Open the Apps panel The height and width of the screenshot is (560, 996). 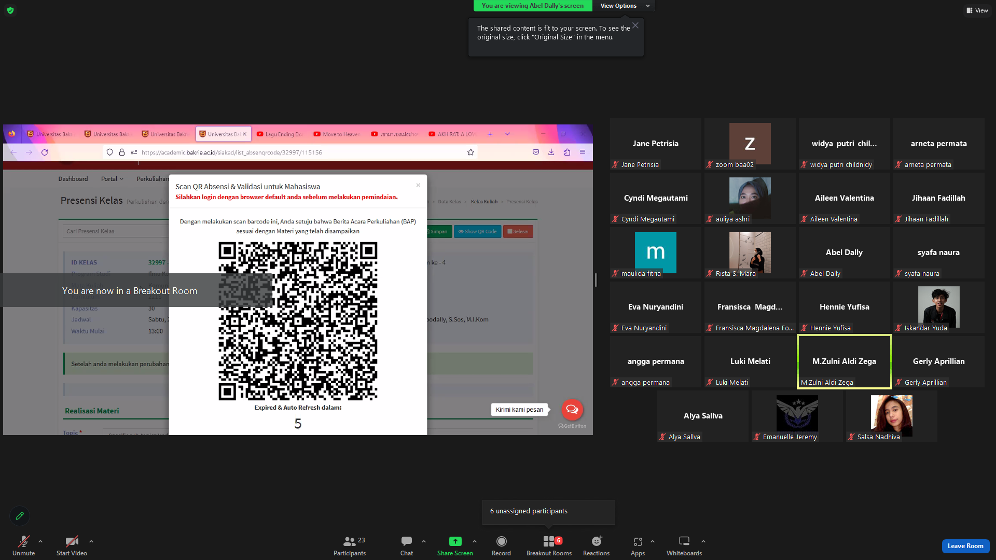tap(638, 545)
